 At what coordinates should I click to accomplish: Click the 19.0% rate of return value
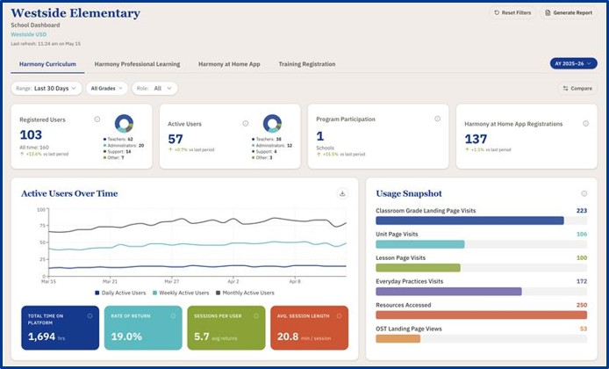(x=126, y=336)
